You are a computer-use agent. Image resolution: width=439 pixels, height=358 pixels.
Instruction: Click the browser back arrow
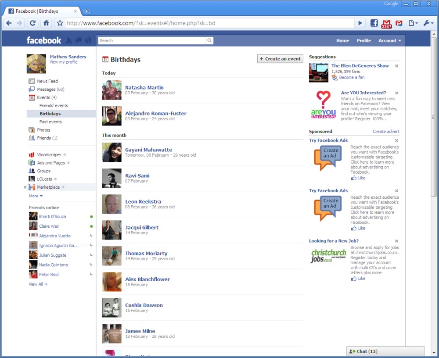(9, 23)
